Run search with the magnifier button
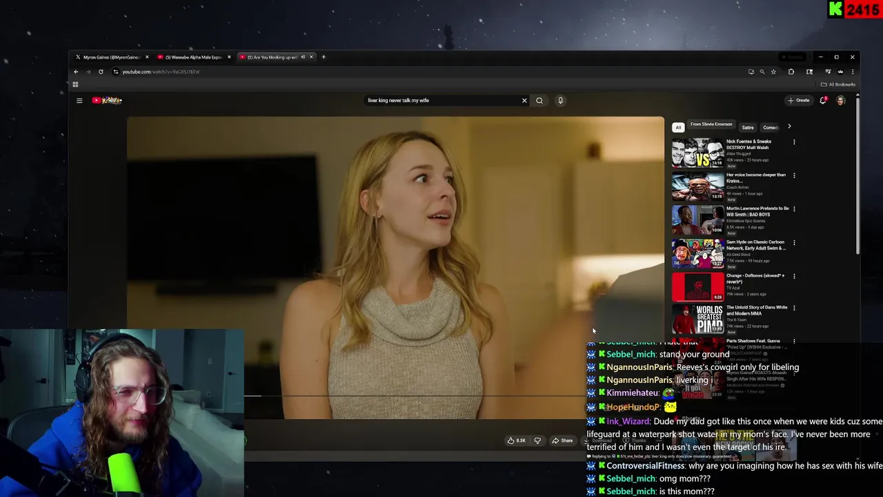 click(x=539, y=100)
